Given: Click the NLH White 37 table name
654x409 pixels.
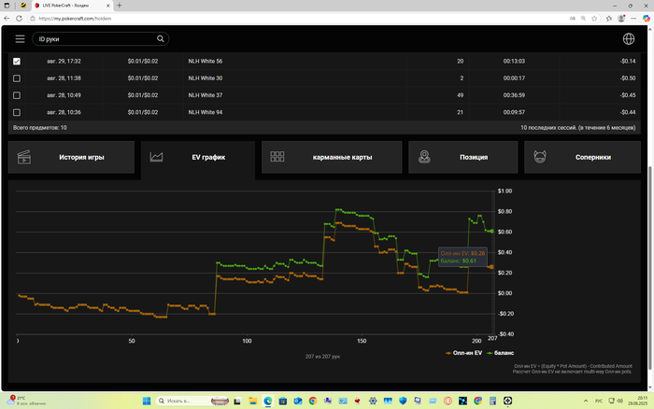Looking at the screenshot, I should 206,95.
